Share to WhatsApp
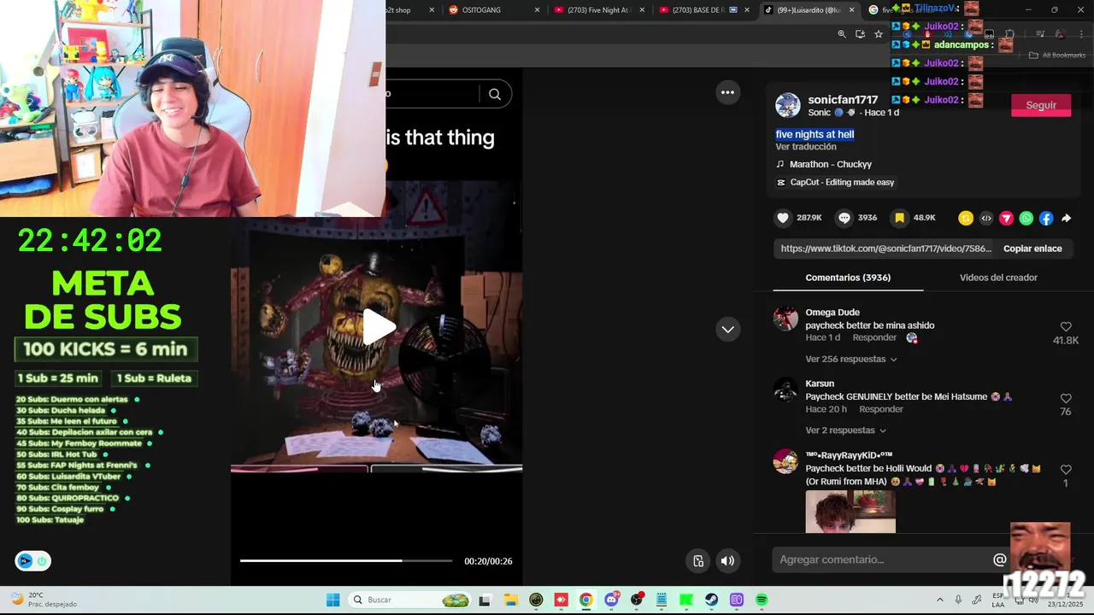 pos(1026,218)
